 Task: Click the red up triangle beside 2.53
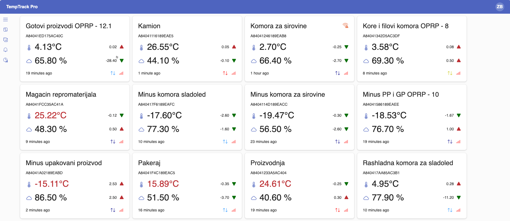[122, 184]
